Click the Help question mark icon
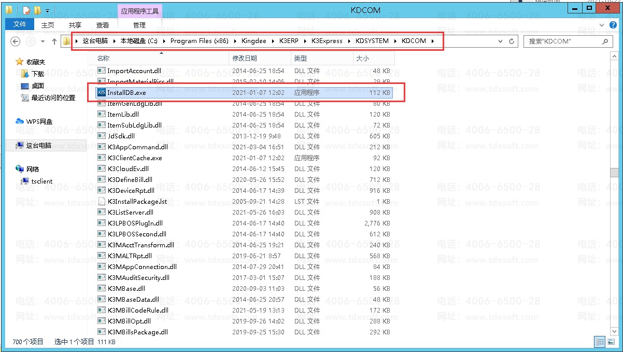This screenshot has width=623, height=352. pyautogui.click(x=613, y=25)
